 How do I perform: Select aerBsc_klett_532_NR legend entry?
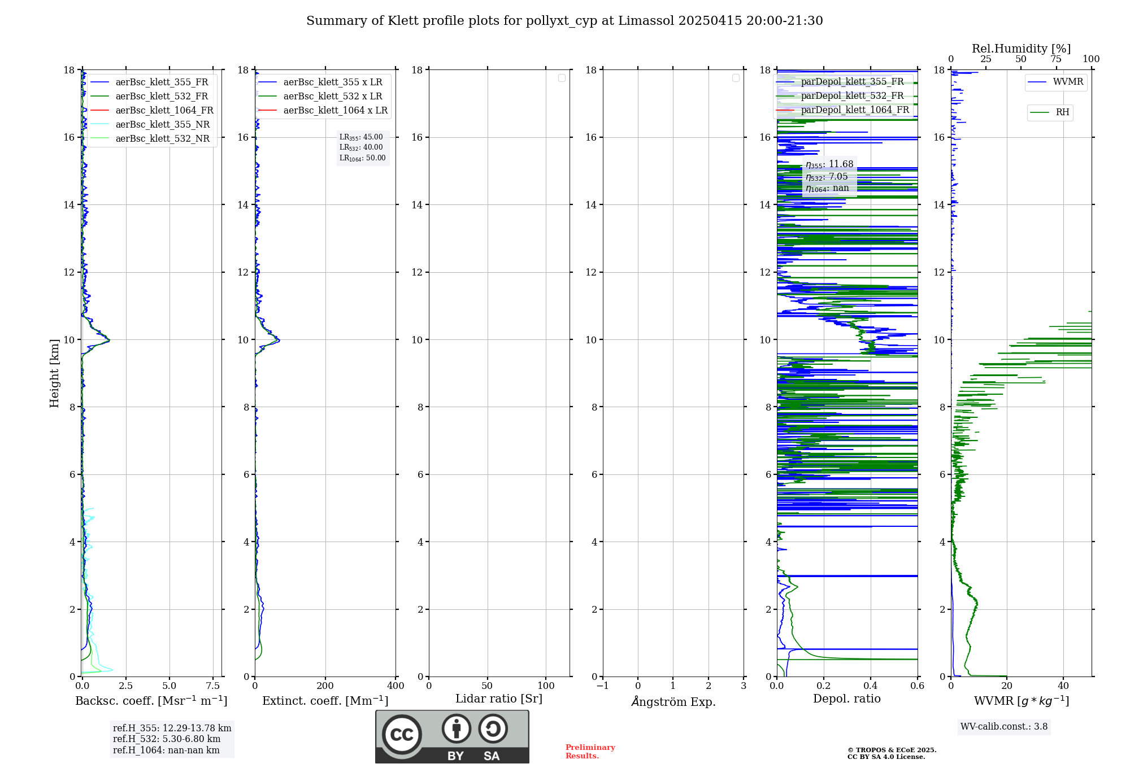pyautogui.click(x=162, y=139)
